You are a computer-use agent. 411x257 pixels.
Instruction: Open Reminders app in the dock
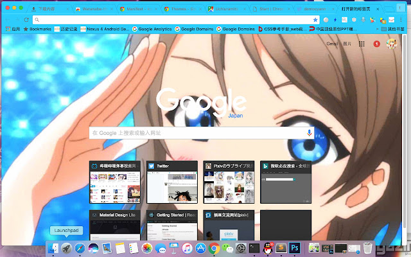pyautogui.click(x=134, y=248)
